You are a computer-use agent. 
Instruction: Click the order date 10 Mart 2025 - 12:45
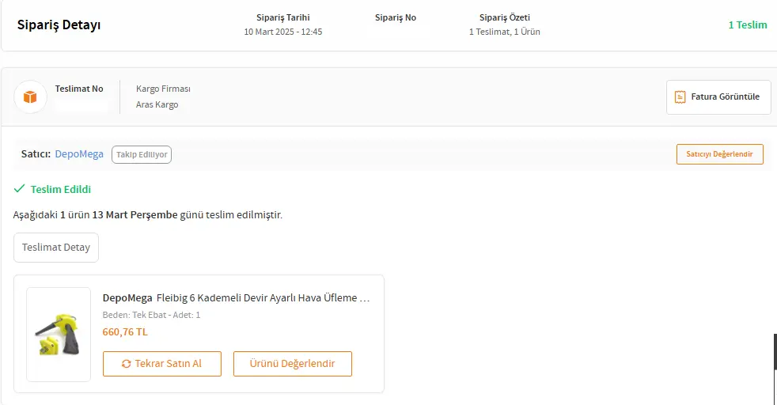click(x=283, y=32)
